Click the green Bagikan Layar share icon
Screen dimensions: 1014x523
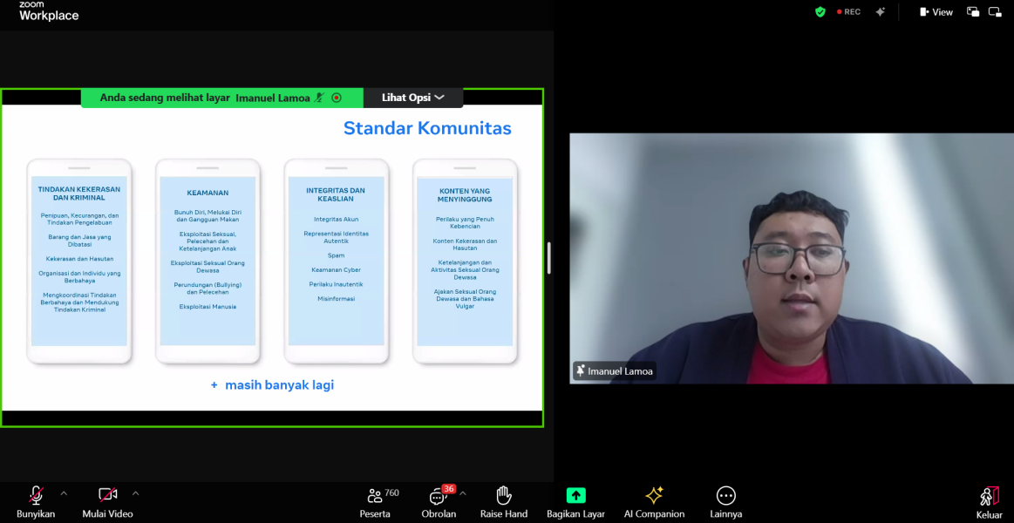pyautogui.click(x=575, y=495)
